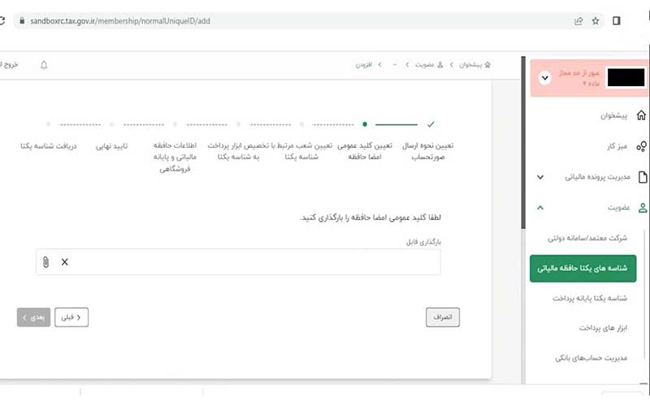Click the انصراف cancel button

[443, 317]
